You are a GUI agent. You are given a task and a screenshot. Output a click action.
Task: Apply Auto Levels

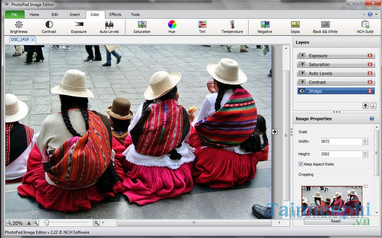tap(109, 27)
